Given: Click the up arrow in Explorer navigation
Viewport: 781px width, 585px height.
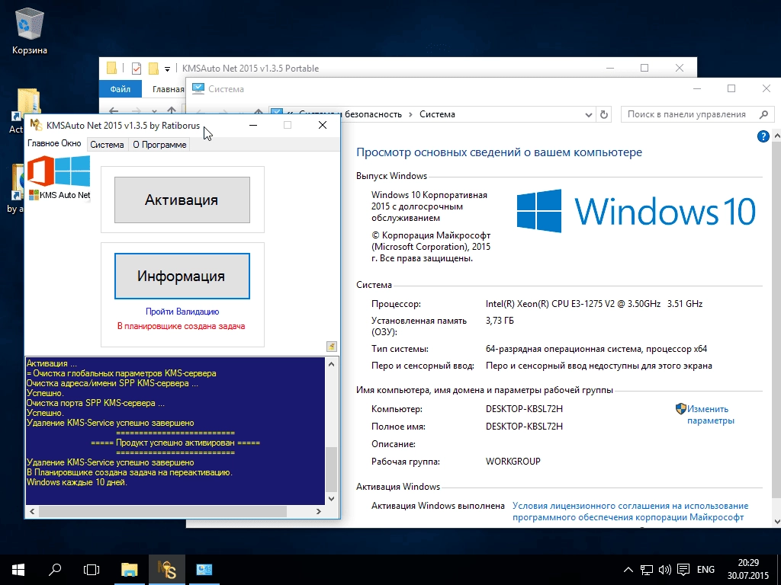Looking at the screenshot, I should [x=172, y=110].
